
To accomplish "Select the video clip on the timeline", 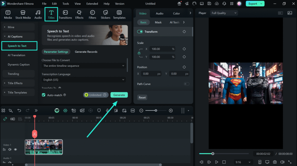I will click(44, 147).
